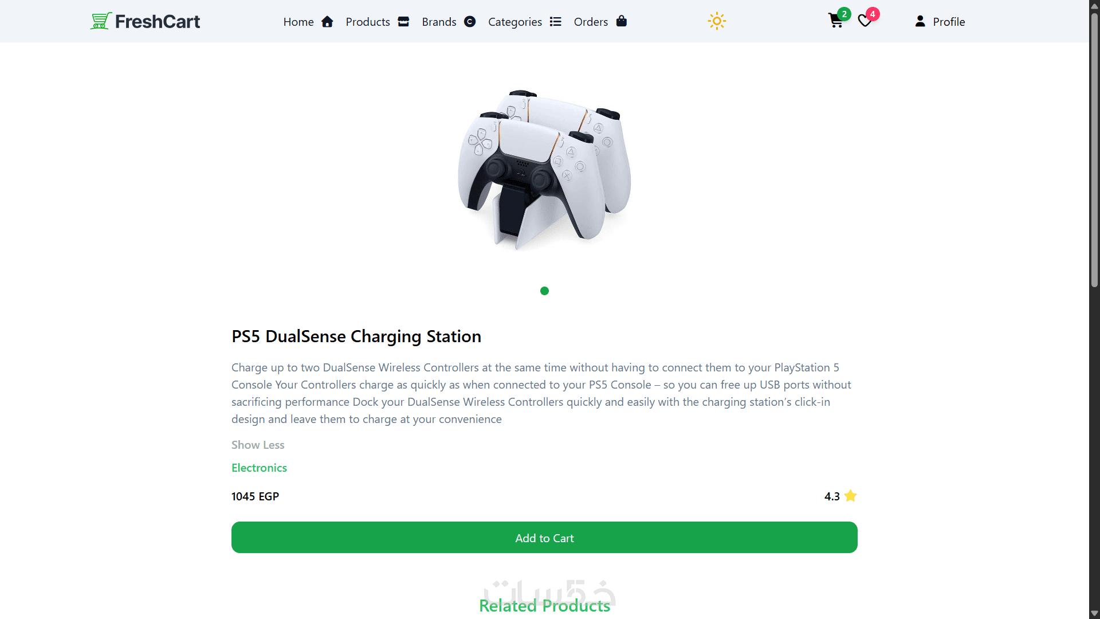Screen dimensions: 1100x619
Task: Click the Profile user icon
Action: click(920, 21)
